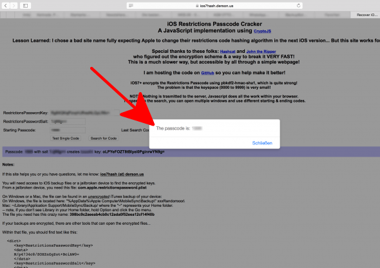The width and height of the screenshot is (380, 268).
Task: Dismiss the dialog with Schließen
Action: (262, 143)
